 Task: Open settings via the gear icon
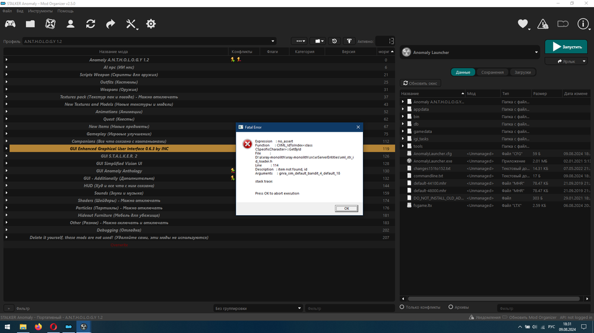[x=151, y=24]
